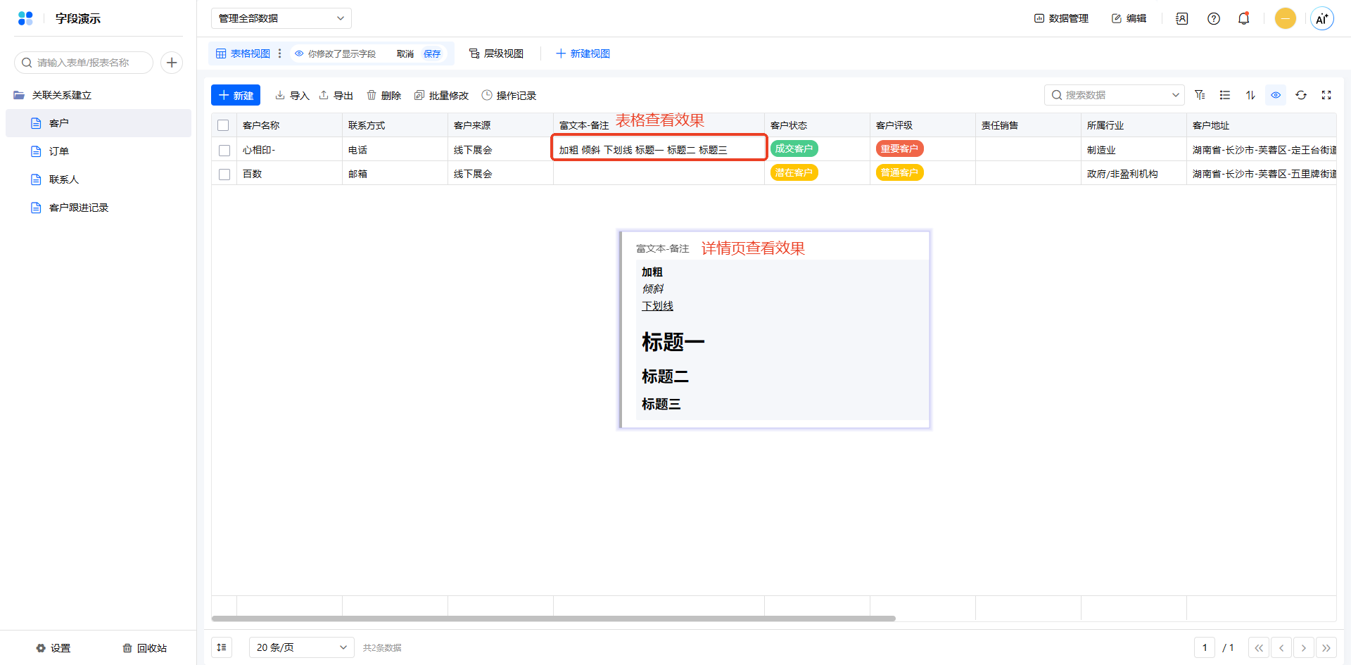The width and height of the screenshot is (1351, 665).
Task: Check the select-all header checkbox
Action: click(x=224, y=125)
